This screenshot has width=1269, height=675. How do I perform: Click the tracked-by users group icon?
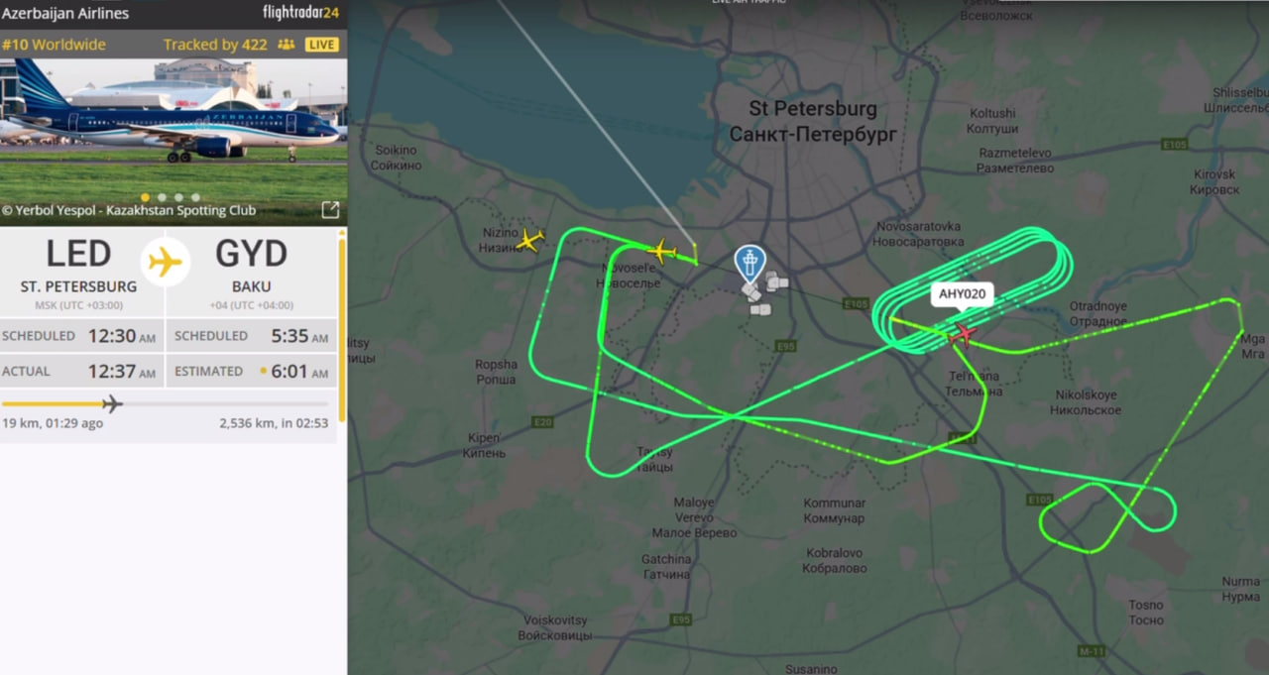pos(287,45)
